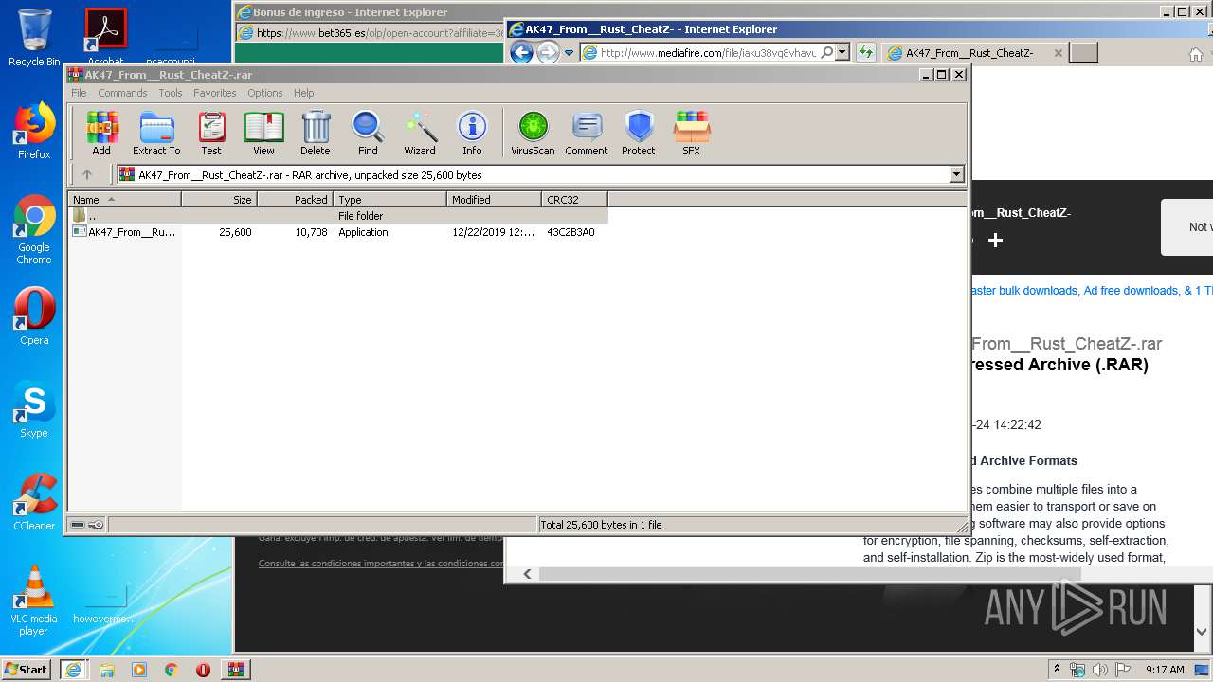Viewport: 1213px width, 682px height.
Task: Click the bet365 URL address bar
Action: click(379, 32)
